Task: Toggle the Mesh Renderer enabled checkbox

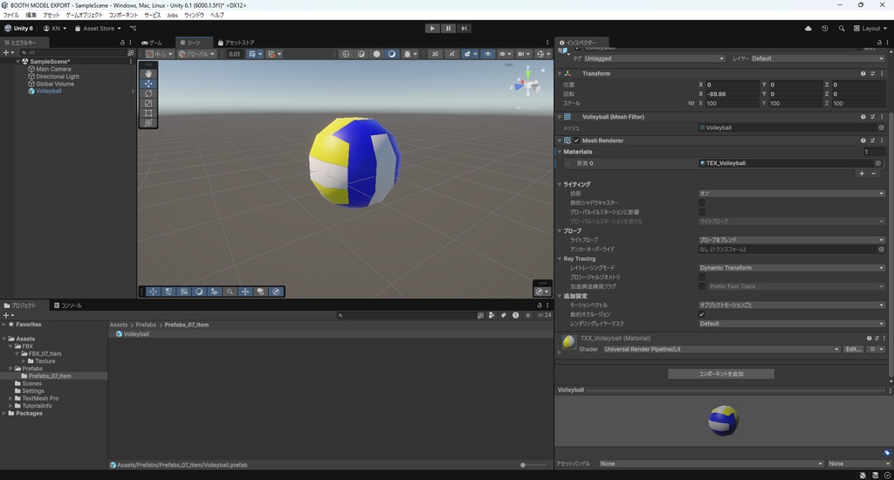Action: tap(576, 141)
